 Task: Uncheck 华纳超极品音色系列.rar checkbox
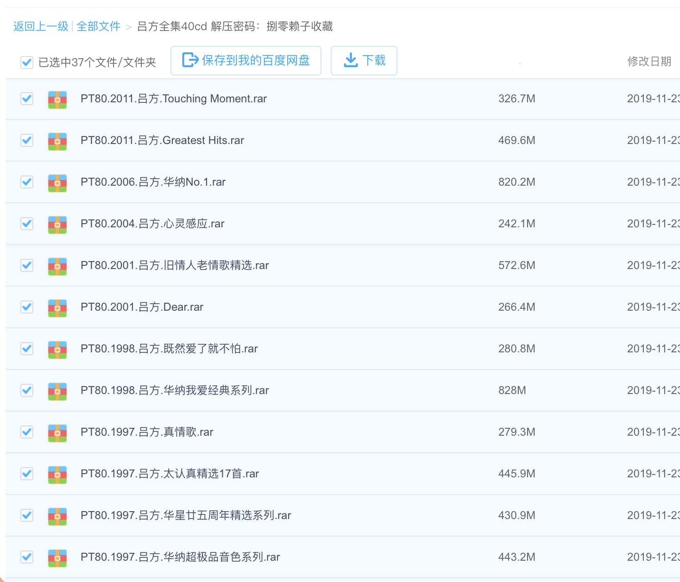point(27,557)
